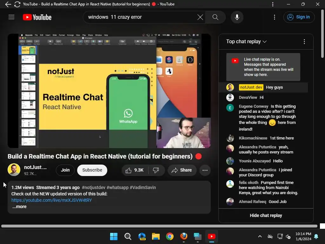Open the YouTube hamburger guide menu

click(x=11, y=17)
